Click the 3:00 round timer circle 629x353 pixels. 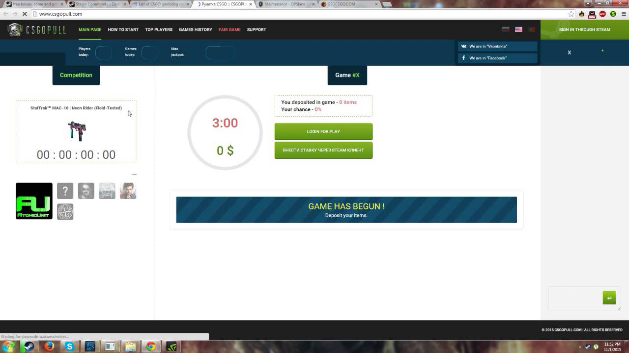tap(225, 132)
